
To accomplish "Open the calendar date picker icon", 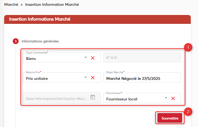I will point(93,97).
